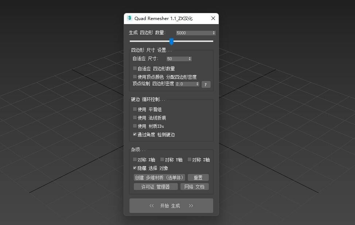Enable 使用顶点颜色 分配四边形密度

tap(134, 76)
